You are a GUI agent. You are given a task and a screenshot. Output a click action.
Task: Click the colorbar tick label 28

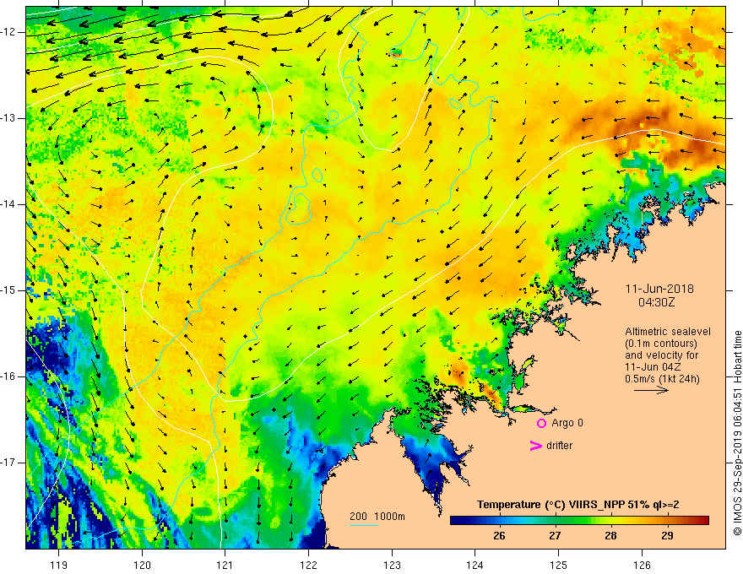[x=610, y=536]
